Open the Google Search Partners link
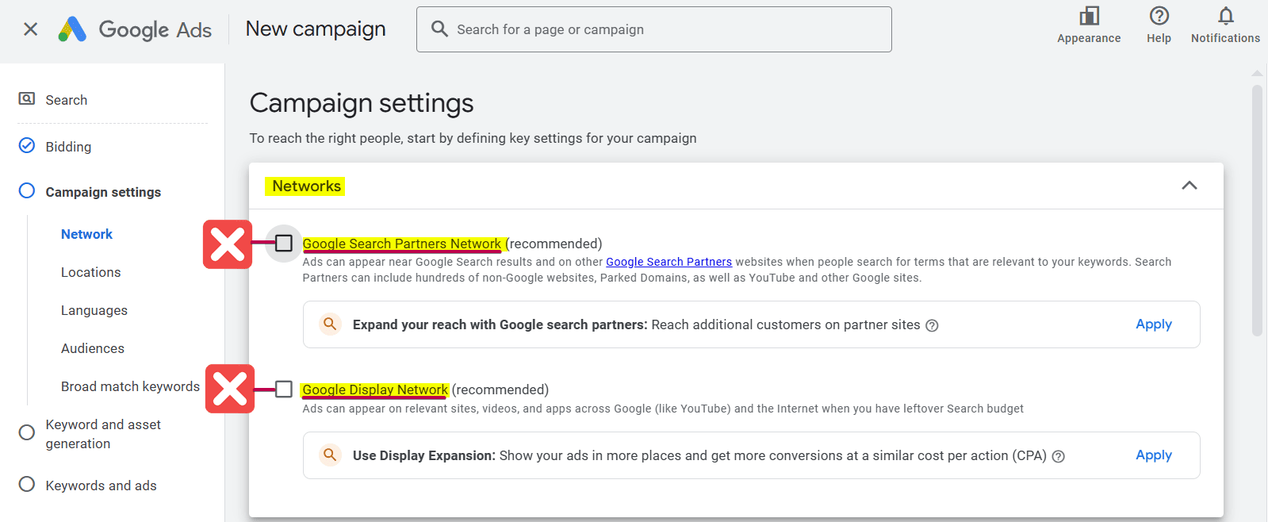1268x522 pixels. coord(668,262)
